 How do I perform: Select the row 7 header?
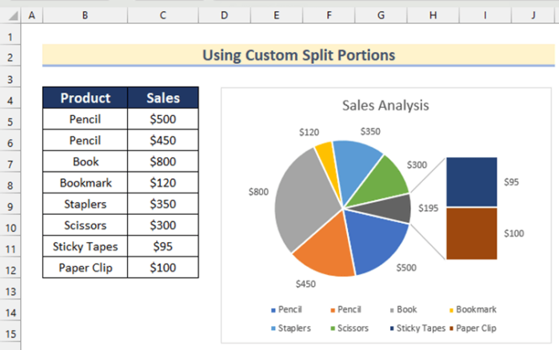pos(10,162)
